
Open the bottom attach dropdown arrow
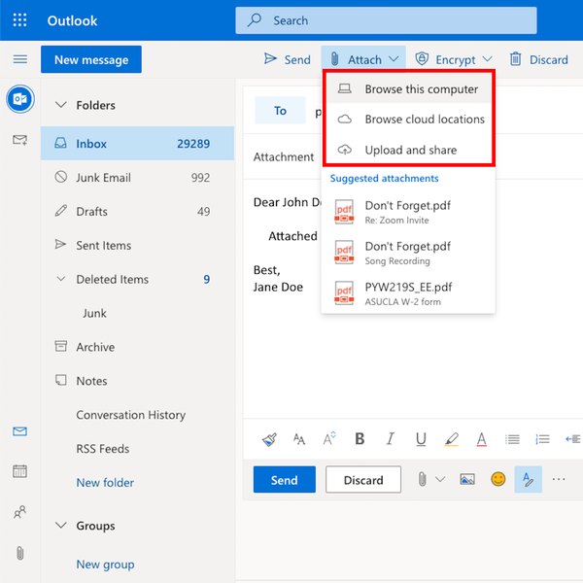click(440, 479)
